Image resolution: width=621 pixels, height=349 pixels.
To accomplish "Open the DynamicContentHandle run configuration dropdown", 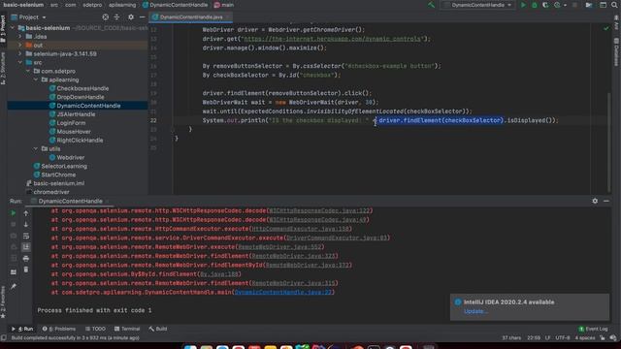I will coord(478,5).
